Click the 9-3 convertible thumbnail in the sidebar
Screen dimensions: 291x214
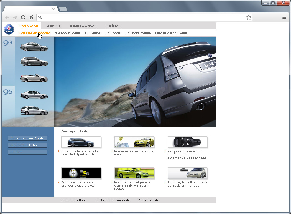(34, 78)
